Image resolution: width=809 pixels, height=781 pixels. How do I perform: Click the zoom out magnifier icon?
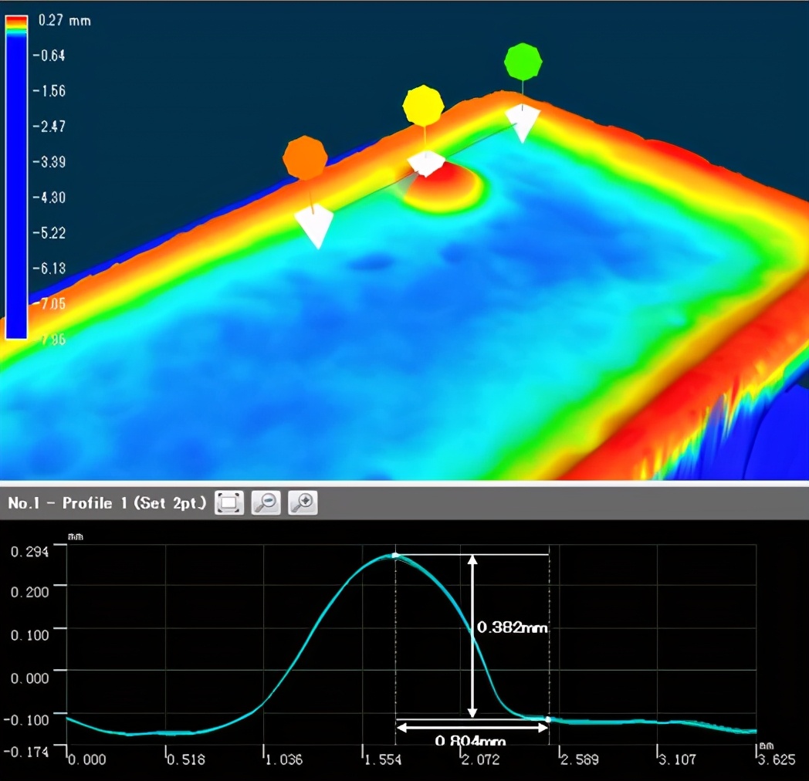click(x=266, y=503)
